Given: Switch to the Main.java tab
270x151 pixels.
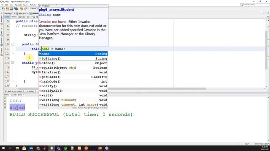Looking at the screenshot, I should tap(22, 13).
